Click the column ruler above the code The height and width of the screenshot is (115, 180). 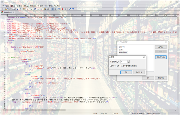91,15
